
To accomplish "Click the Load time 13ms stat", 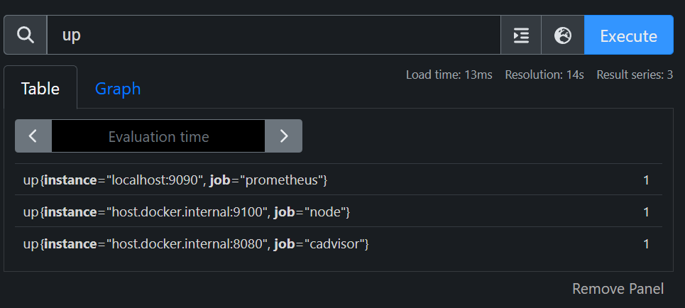I will pos(449,75).
